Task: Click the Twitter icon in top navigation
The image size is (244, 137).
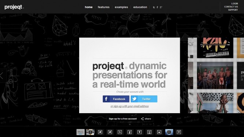Action: point(154,7)
